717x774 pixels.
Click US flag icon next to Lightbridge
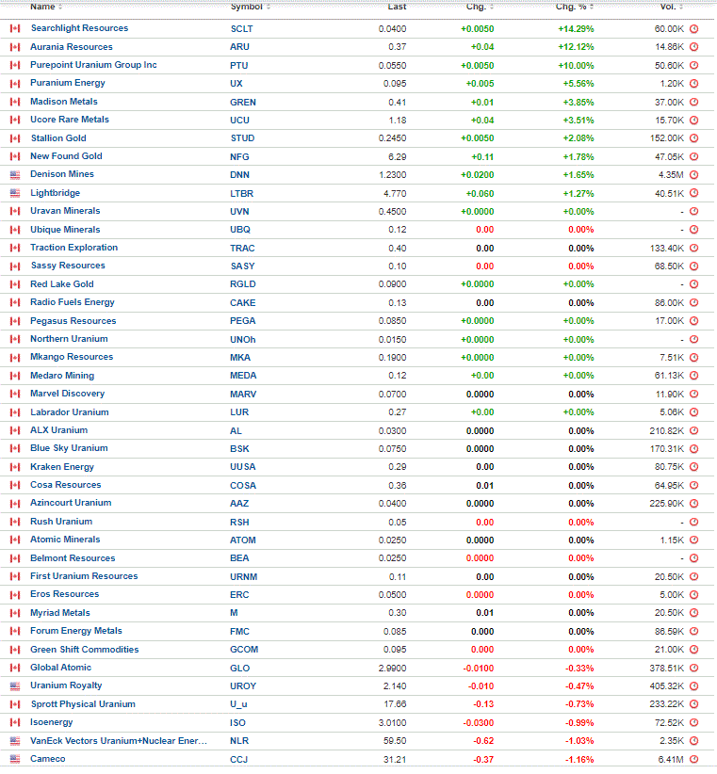(15, 194)
